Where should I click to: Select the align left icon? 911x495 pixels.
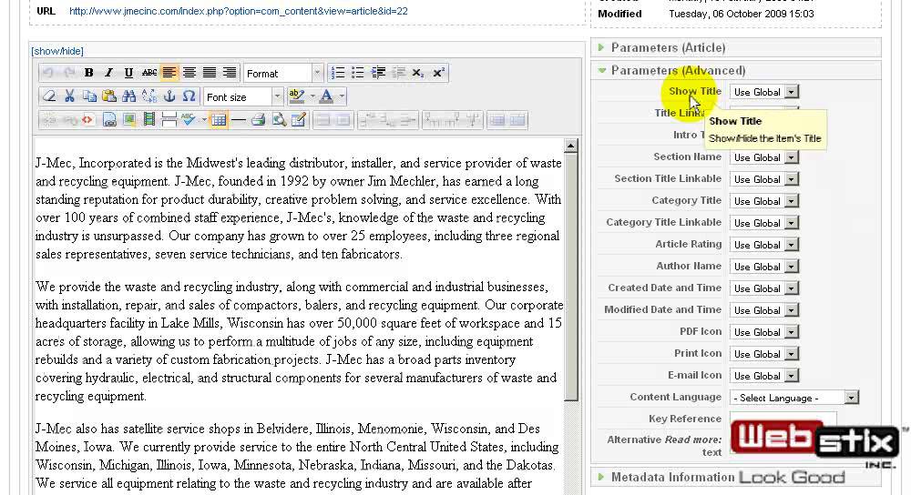click(x=169, y=73)
